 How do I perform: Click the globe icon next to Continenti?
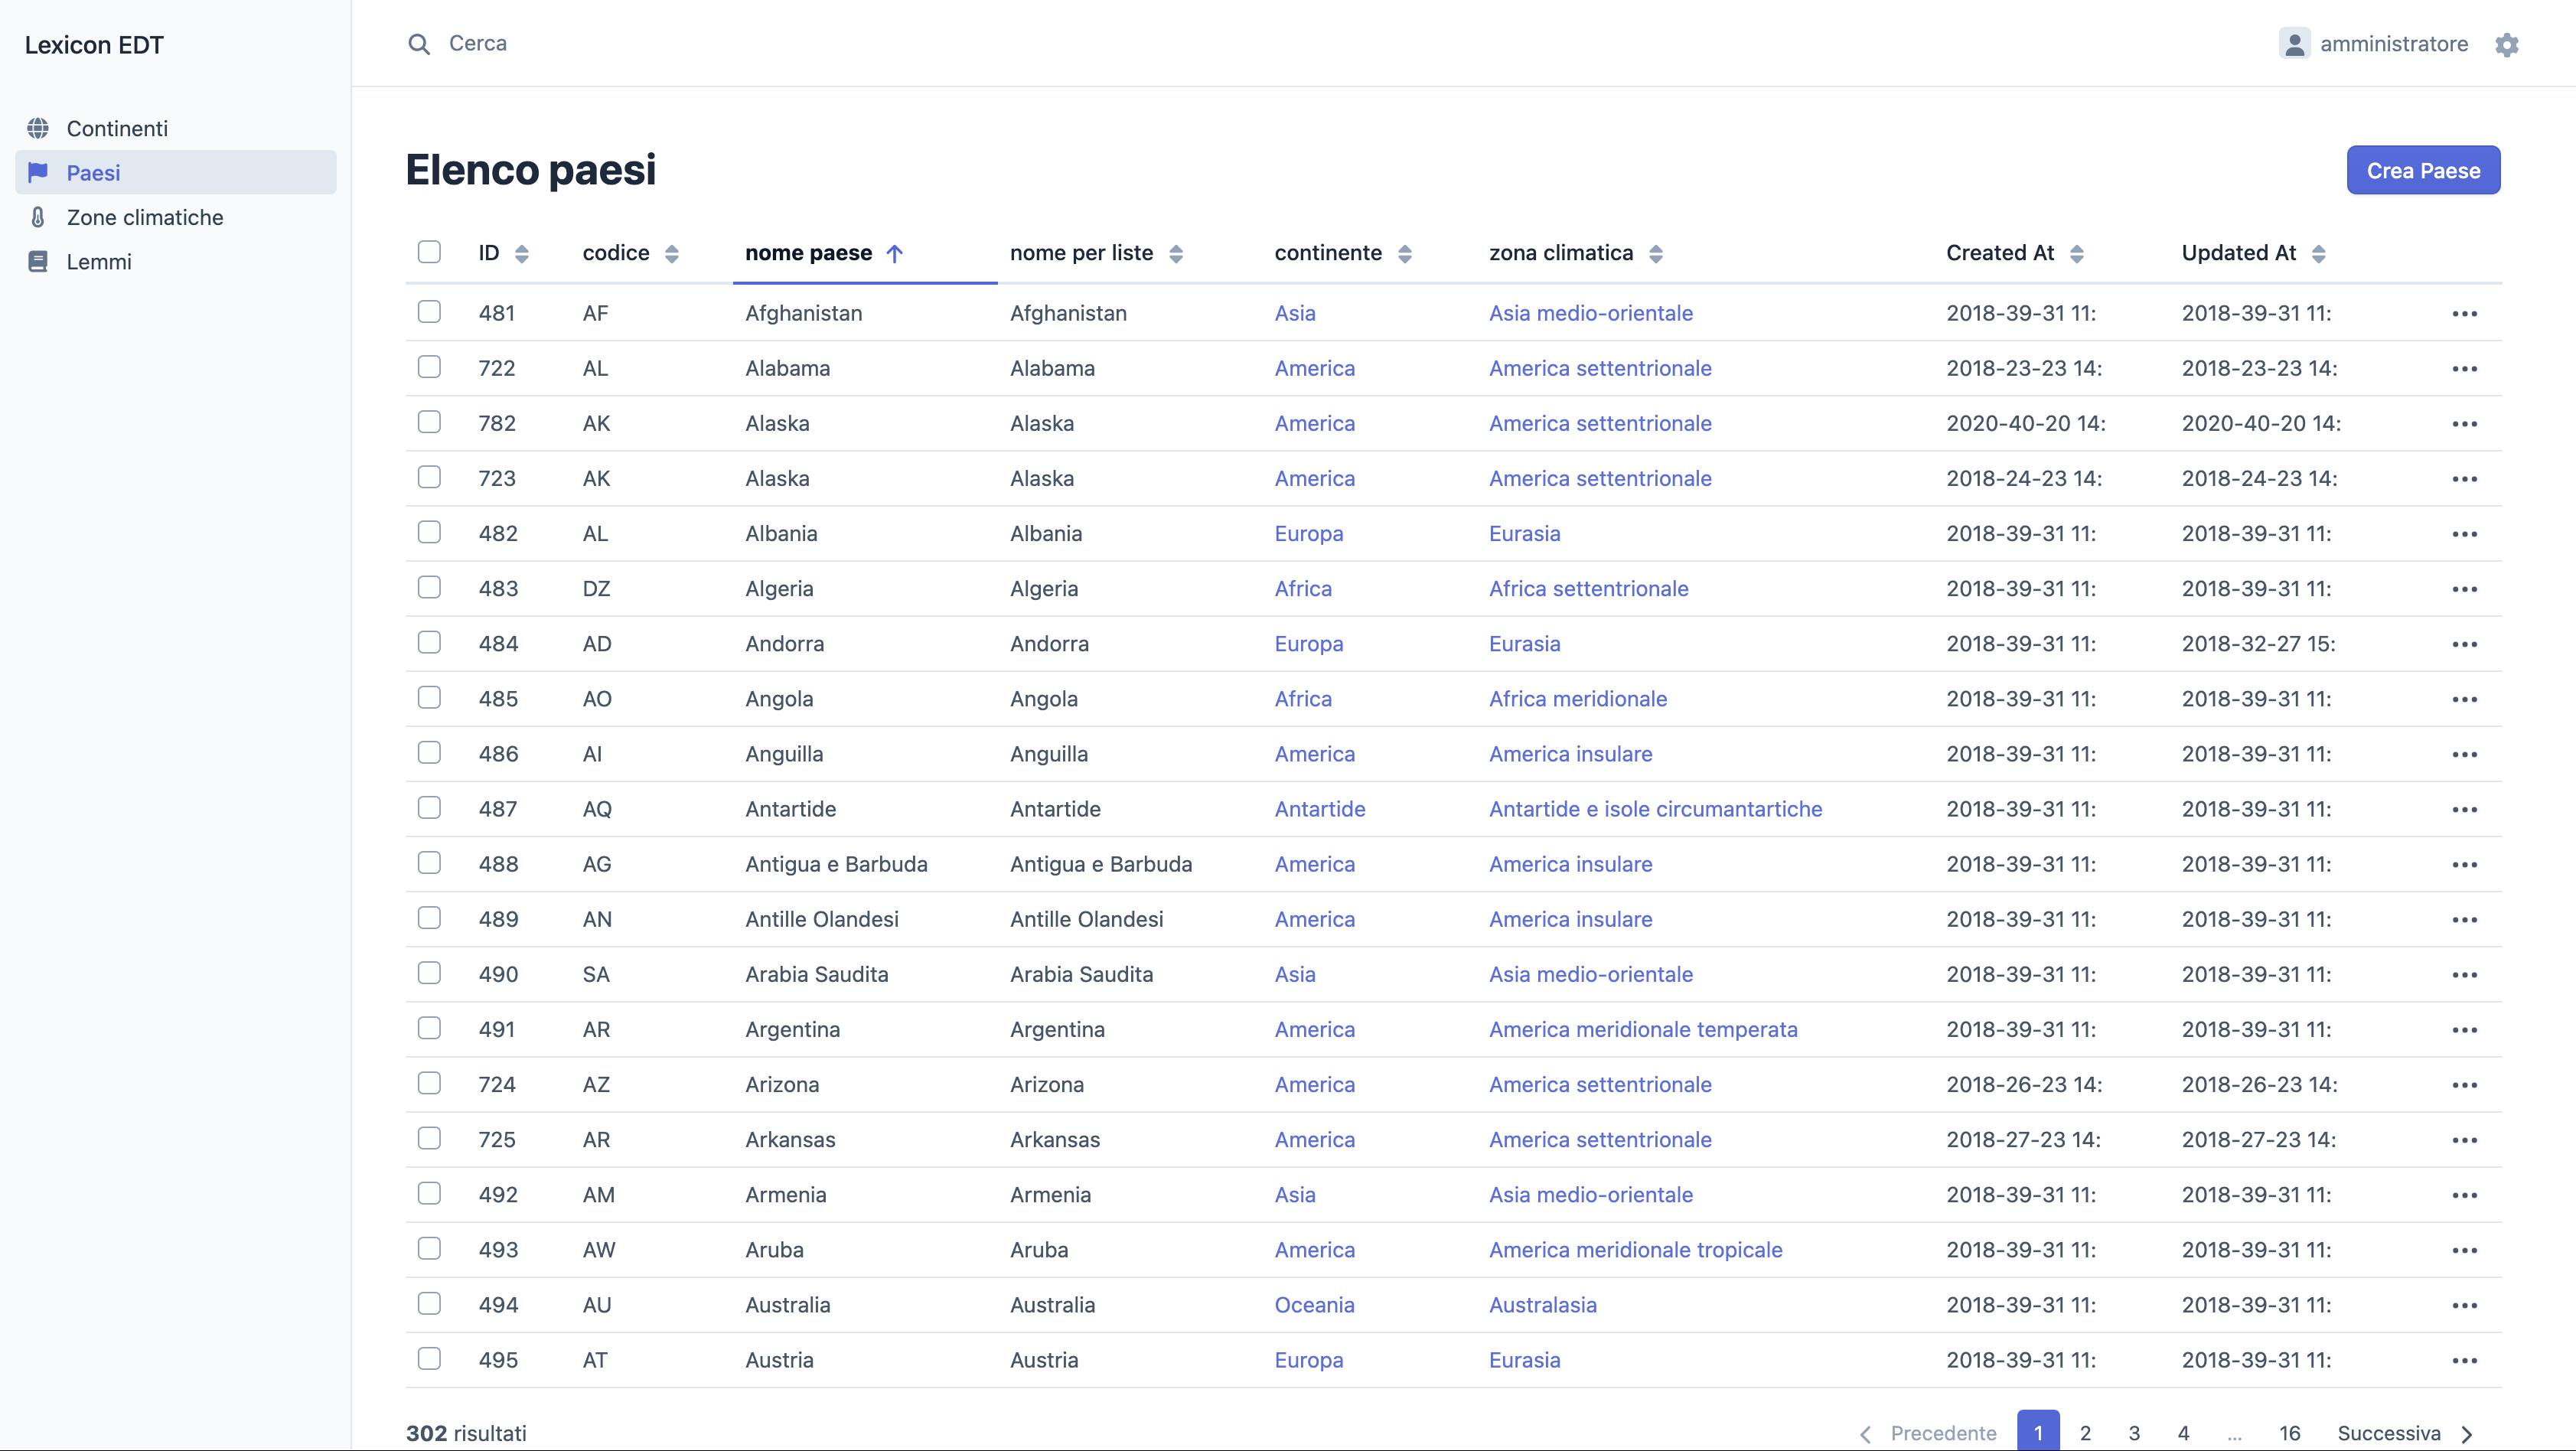pyautogui.click(x=38, y=128)
